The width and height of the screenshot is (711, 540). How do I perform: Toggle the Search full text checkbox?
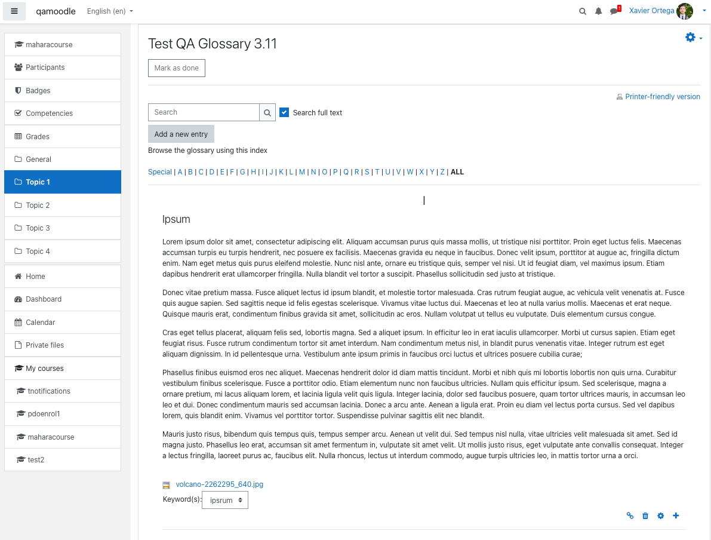[284, 112]
